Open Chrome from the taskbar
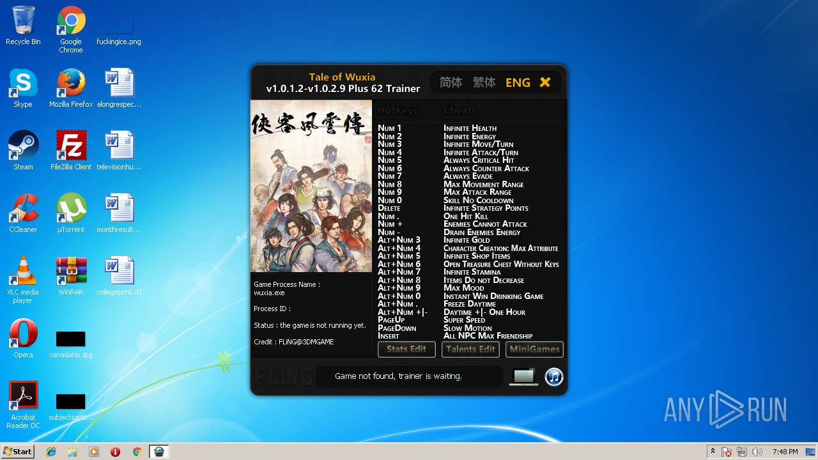This screenshot has width=818, height=460. click(137, 452)
